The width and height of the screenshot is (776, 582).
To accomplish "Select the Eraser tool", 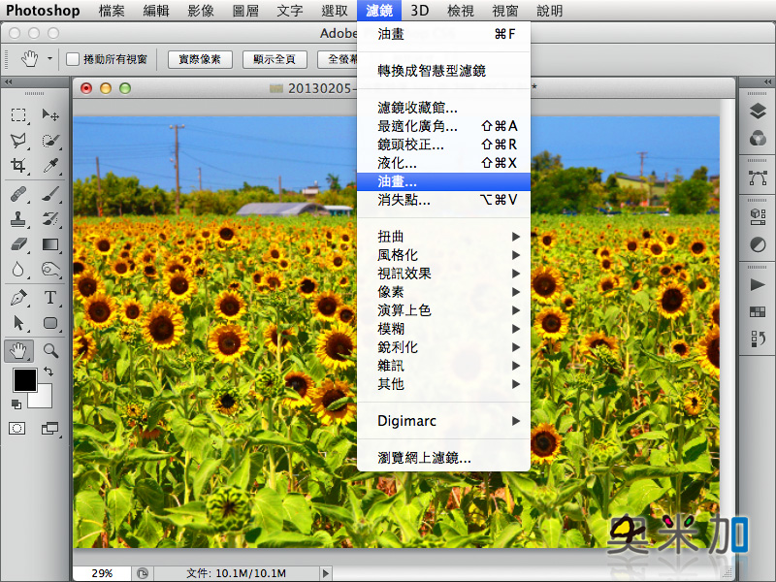I will click(18, 244).
